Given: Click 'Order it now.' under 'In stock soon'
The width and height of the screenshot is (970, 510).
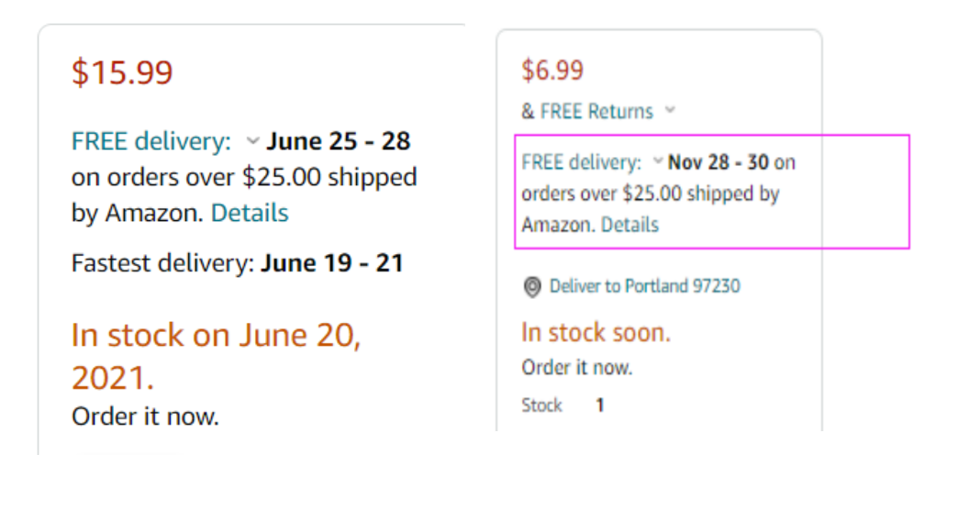Looking at the screenshot, I should pos(576,368).
